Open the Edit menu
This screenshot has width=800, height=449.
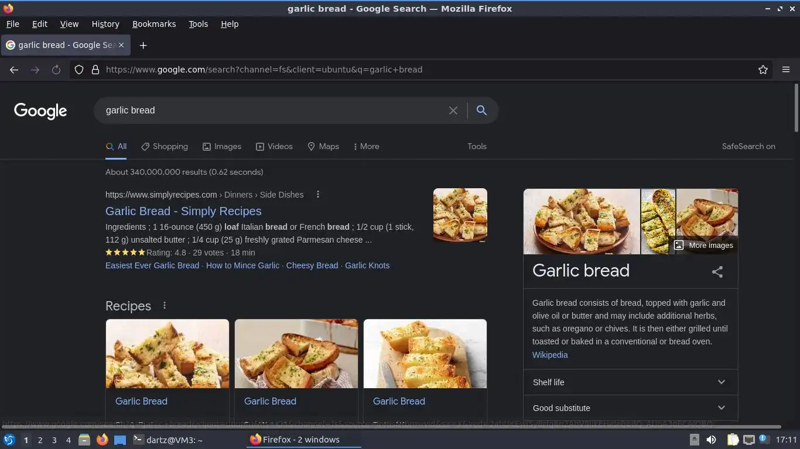40,24
